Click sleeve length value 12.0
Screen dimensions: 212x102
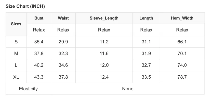pos(104,65)
